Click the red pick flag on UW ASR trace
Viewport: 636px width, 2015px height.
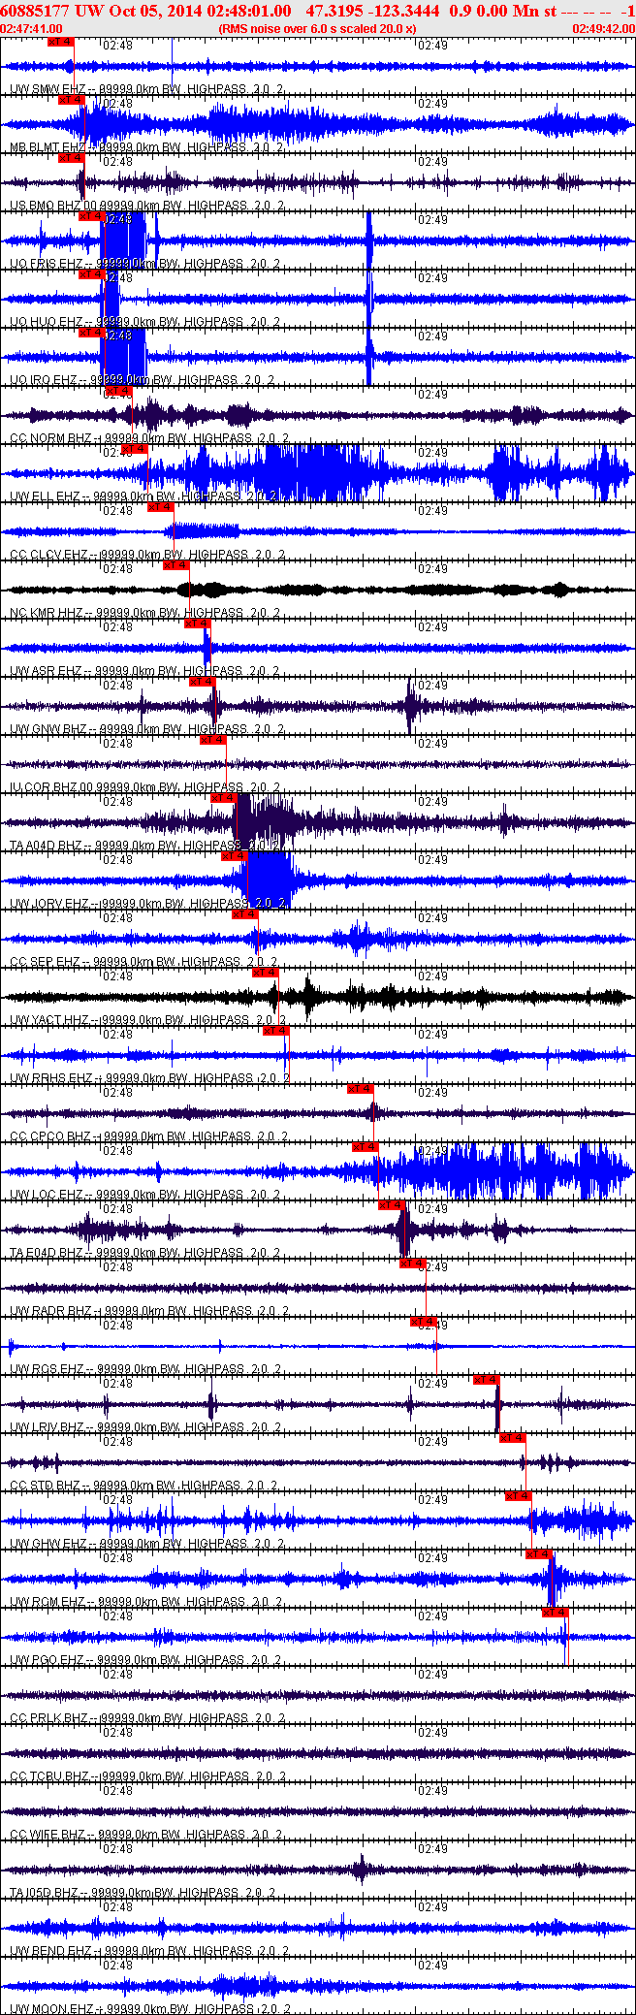tap(197, 624)
